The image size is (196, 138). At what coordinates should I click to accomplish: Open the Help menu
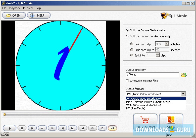[x=38, y=8]
